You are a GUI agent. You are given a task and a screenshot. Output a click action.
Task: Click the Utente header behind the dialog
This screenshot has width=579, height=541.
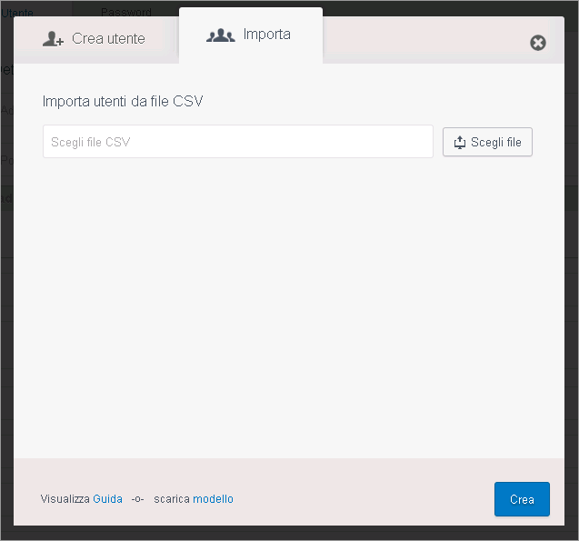[x=17, y=13]
